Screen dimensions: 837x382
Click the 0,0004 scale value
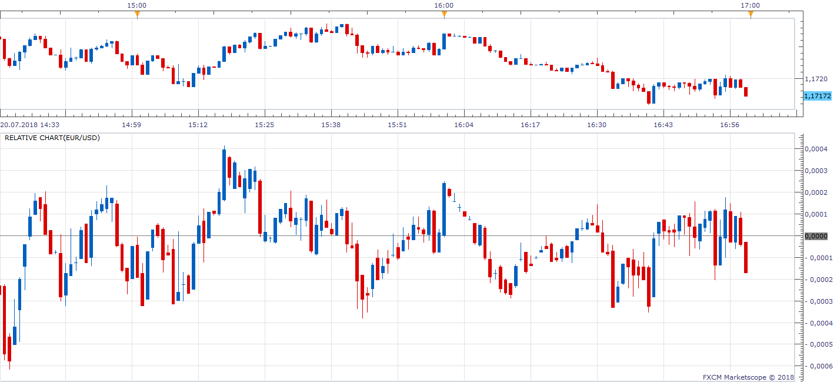click(816, 149)
